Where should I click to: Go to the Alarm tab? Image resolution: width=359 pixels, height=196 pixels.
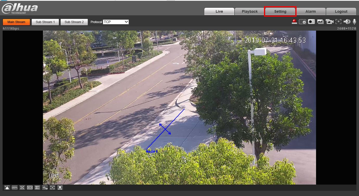click(x=311, y=11)
